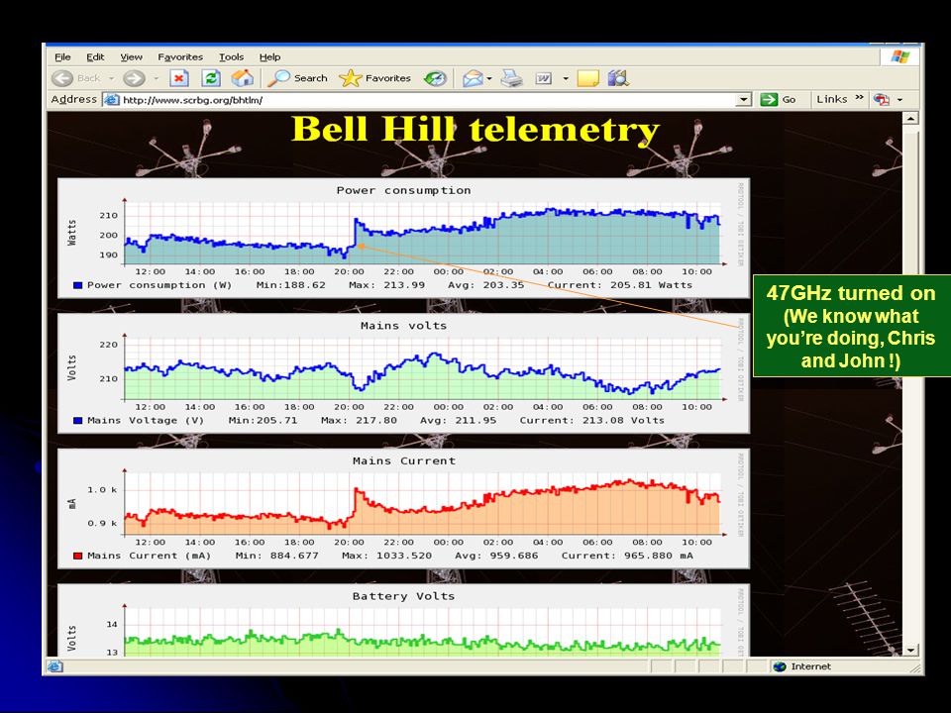Open the Favorites star button
951x713 pixels.
coord(374,78)
